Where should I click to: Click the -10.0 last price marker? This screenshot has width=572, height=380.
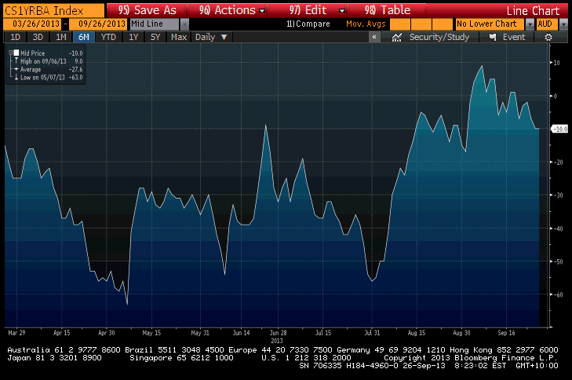(x=559, y=129)
